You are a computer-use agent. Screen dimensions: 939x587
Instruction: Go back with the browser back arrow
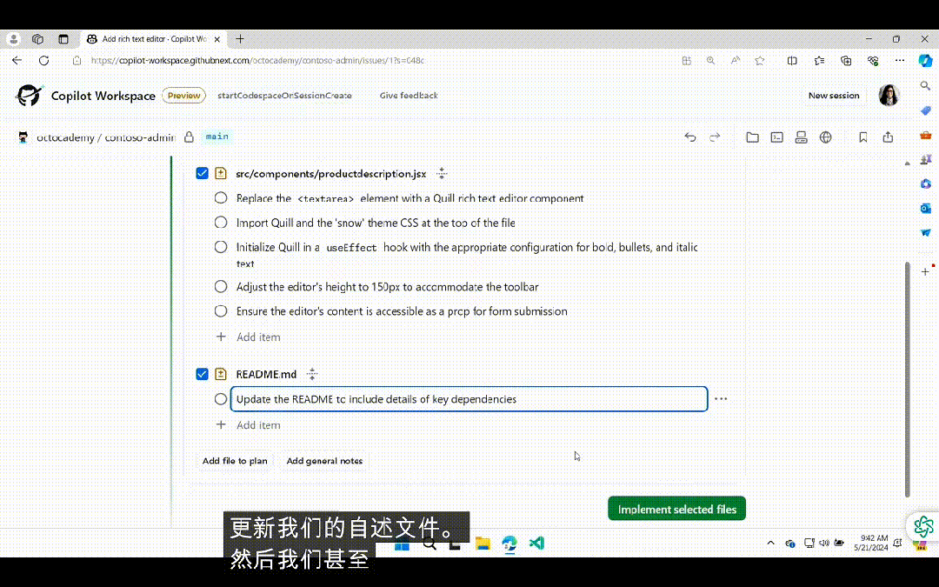coord(17,61)
